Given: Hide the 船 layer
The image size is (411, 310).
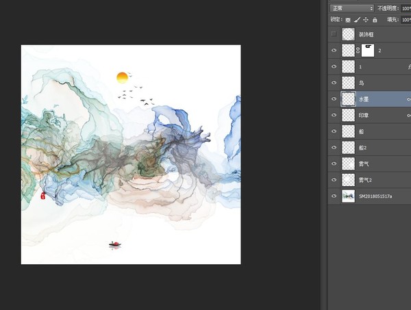Looking at the screenshot, I should [334, 131].
